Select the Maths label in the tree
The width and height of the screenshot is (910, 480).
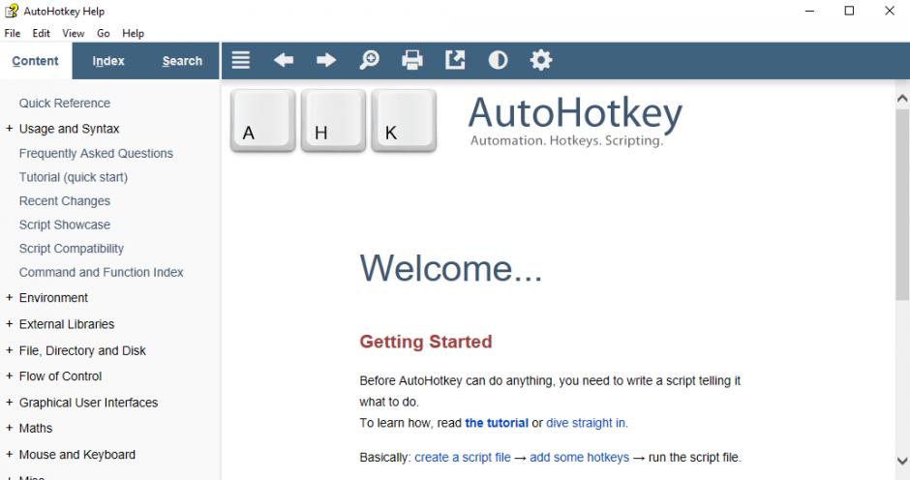point(36,428)
